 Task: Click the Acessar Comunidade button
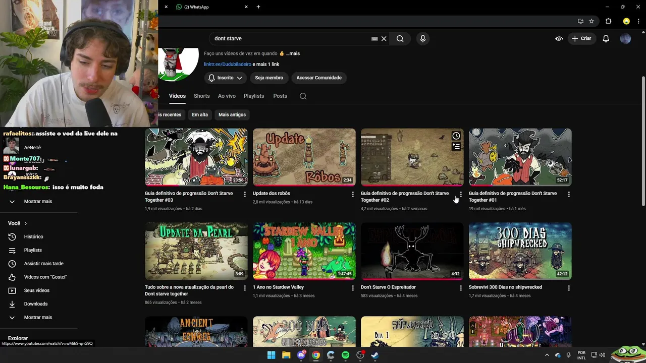pos(319,78)
